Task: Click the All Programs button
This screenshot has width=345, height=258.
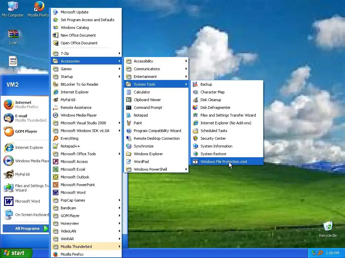Action: (26, 228)
